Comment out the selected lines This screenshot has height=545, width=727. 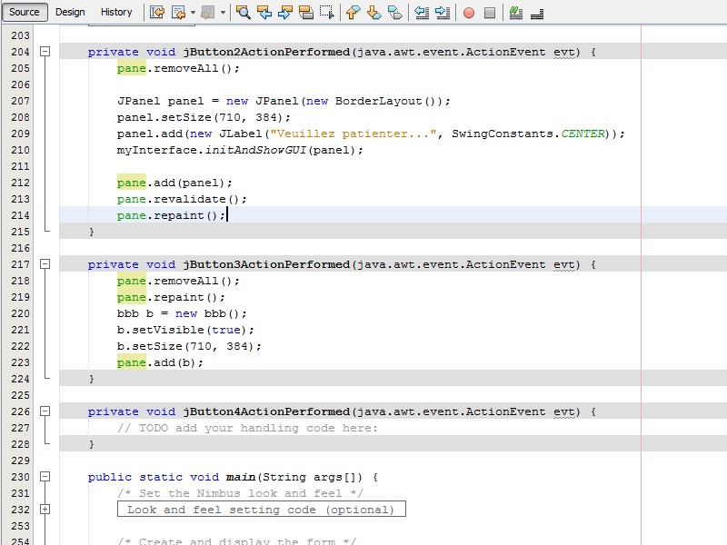tap(516, 12)
